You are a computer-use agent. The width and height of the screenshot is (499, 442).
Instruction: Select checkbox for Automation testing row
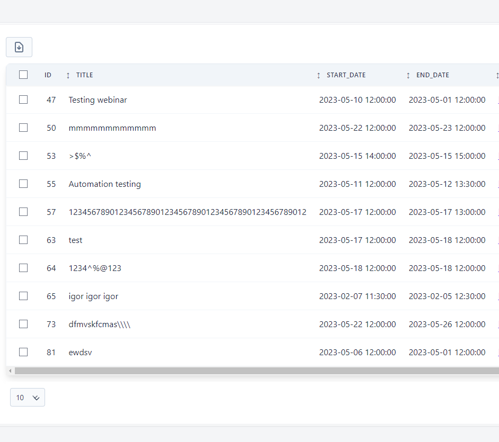[23, 184]
